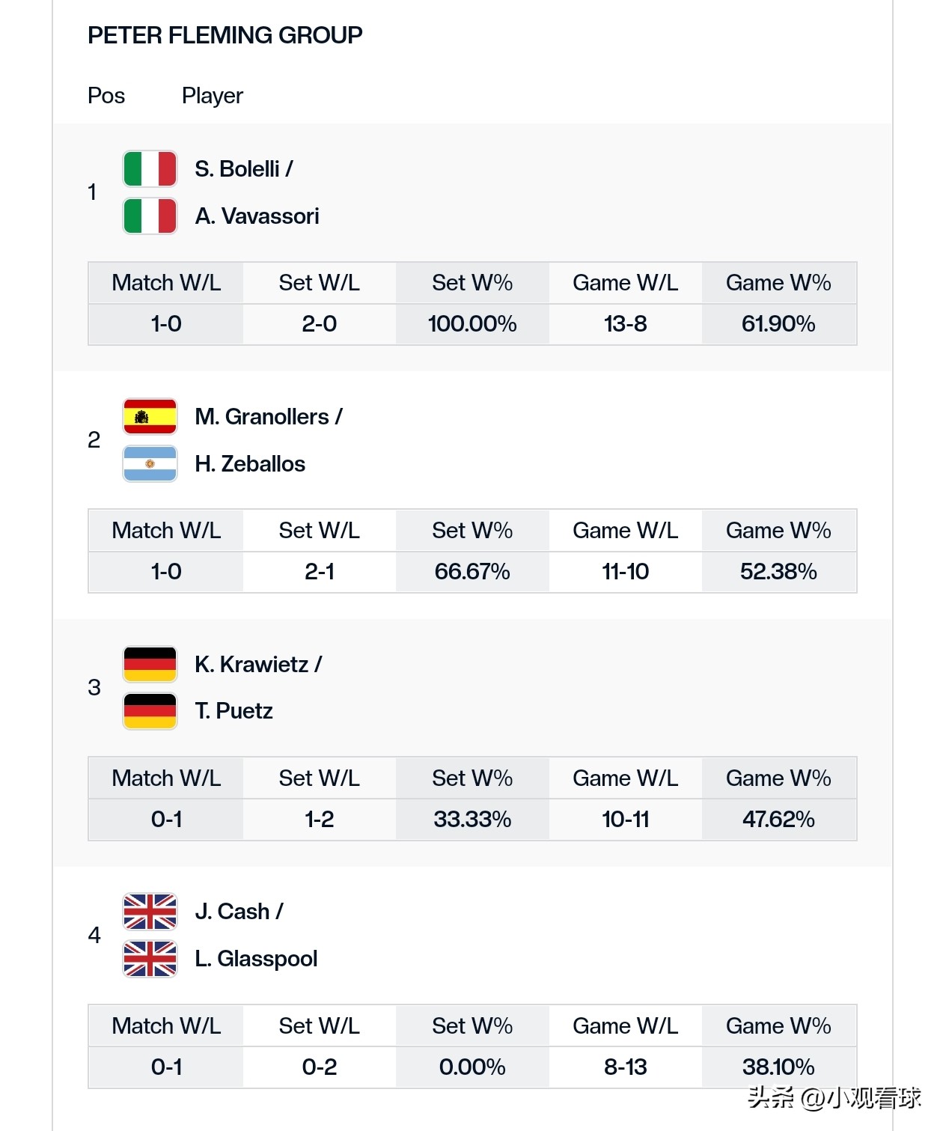Click the Spanish flag beside M. Granollers

(x=150, y=417)
